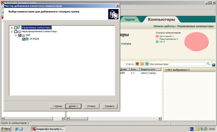Click right arrow of left pane scrollbar
This screenshot has width=217, height=132.
(63, 118)
